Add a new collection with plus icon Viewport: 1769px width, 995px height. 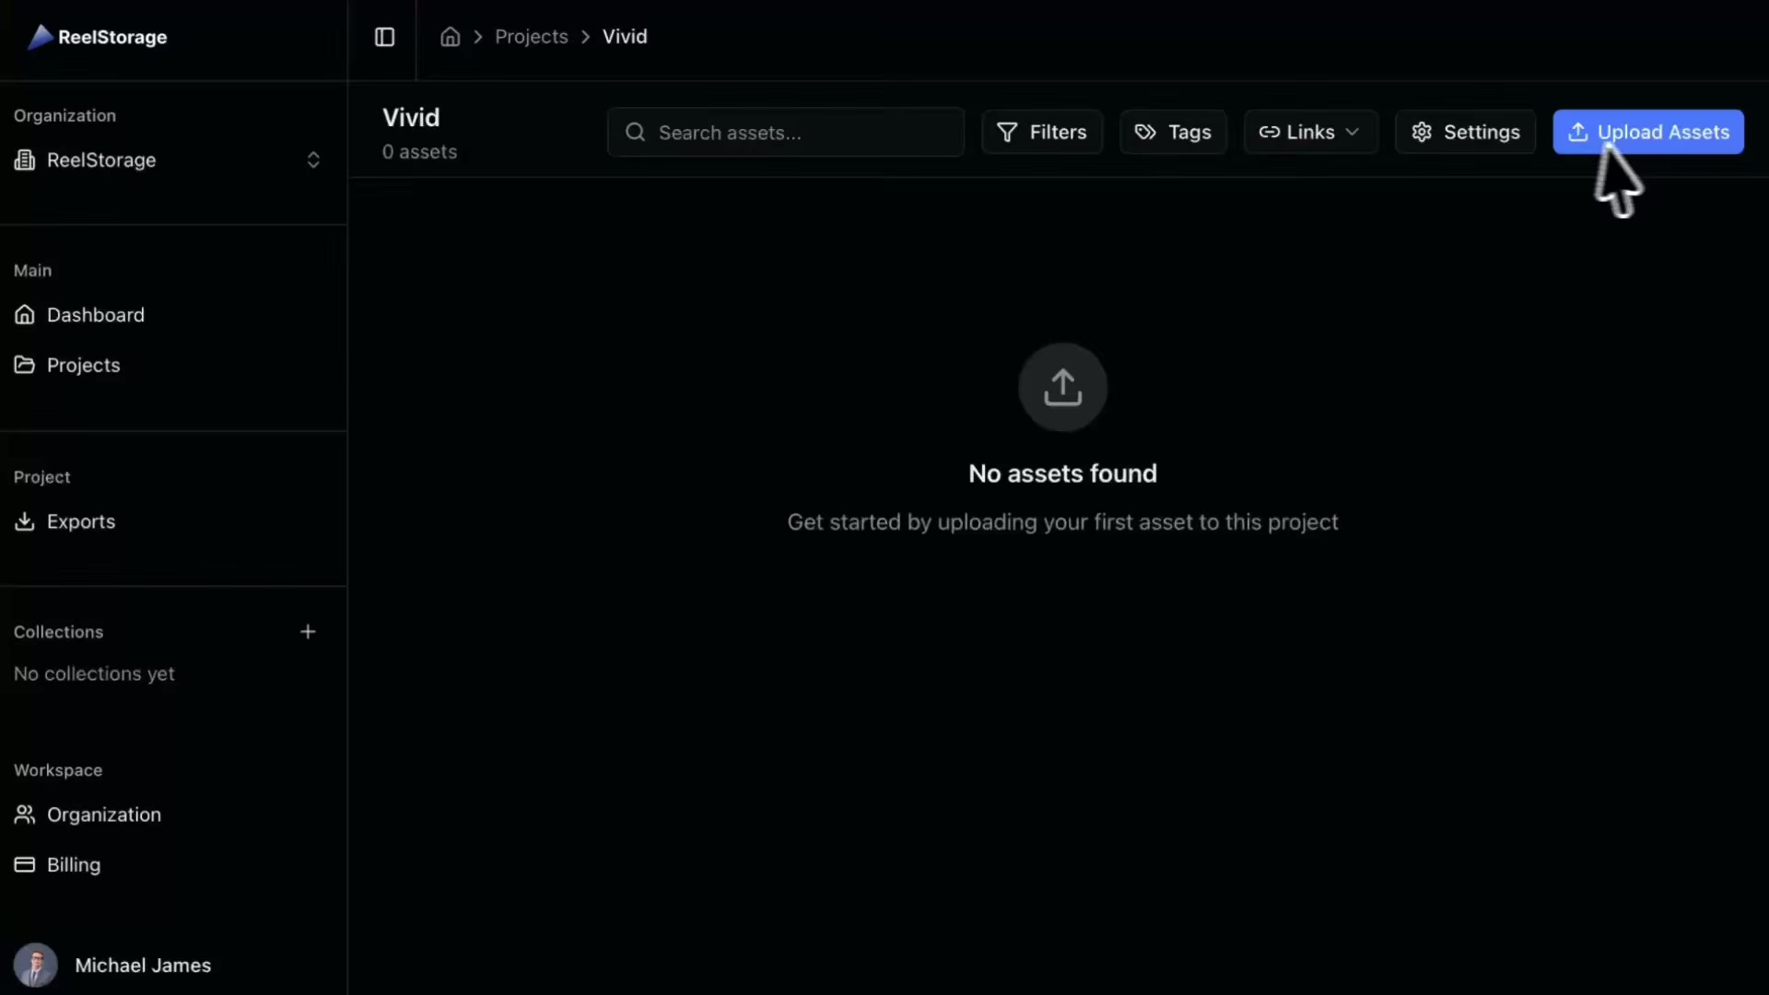pyautogui.click(x=308, y=632)
